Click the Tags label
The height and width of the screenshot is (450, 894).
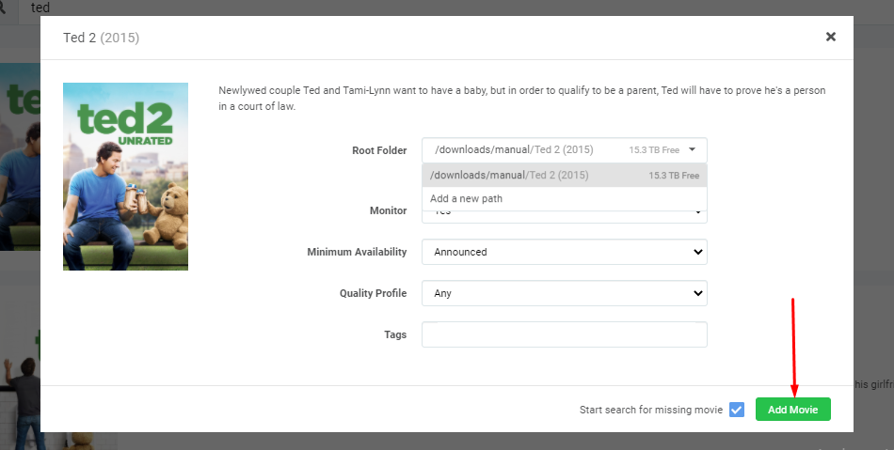(x=395, y=334)
